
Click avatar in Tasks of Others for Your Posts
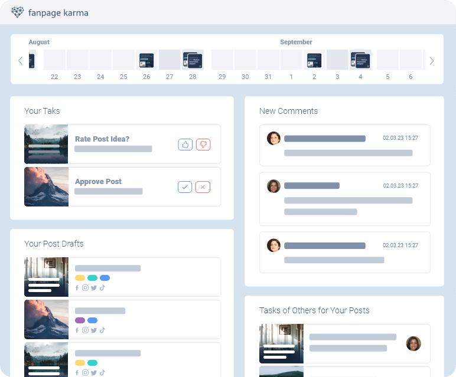coord(413,343)
